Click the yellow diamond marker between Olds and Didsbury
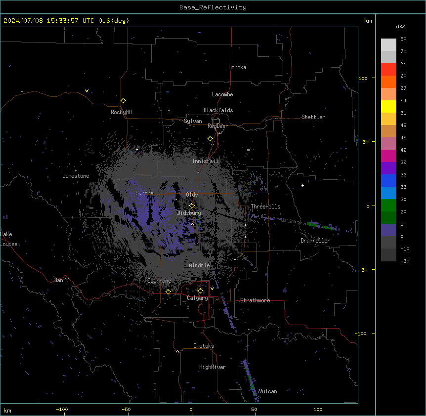Screen dimensions: 426x416 pos(192,206)
